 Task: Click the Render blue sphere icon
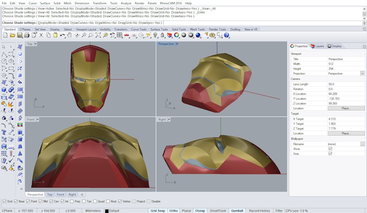coord(198,35)
